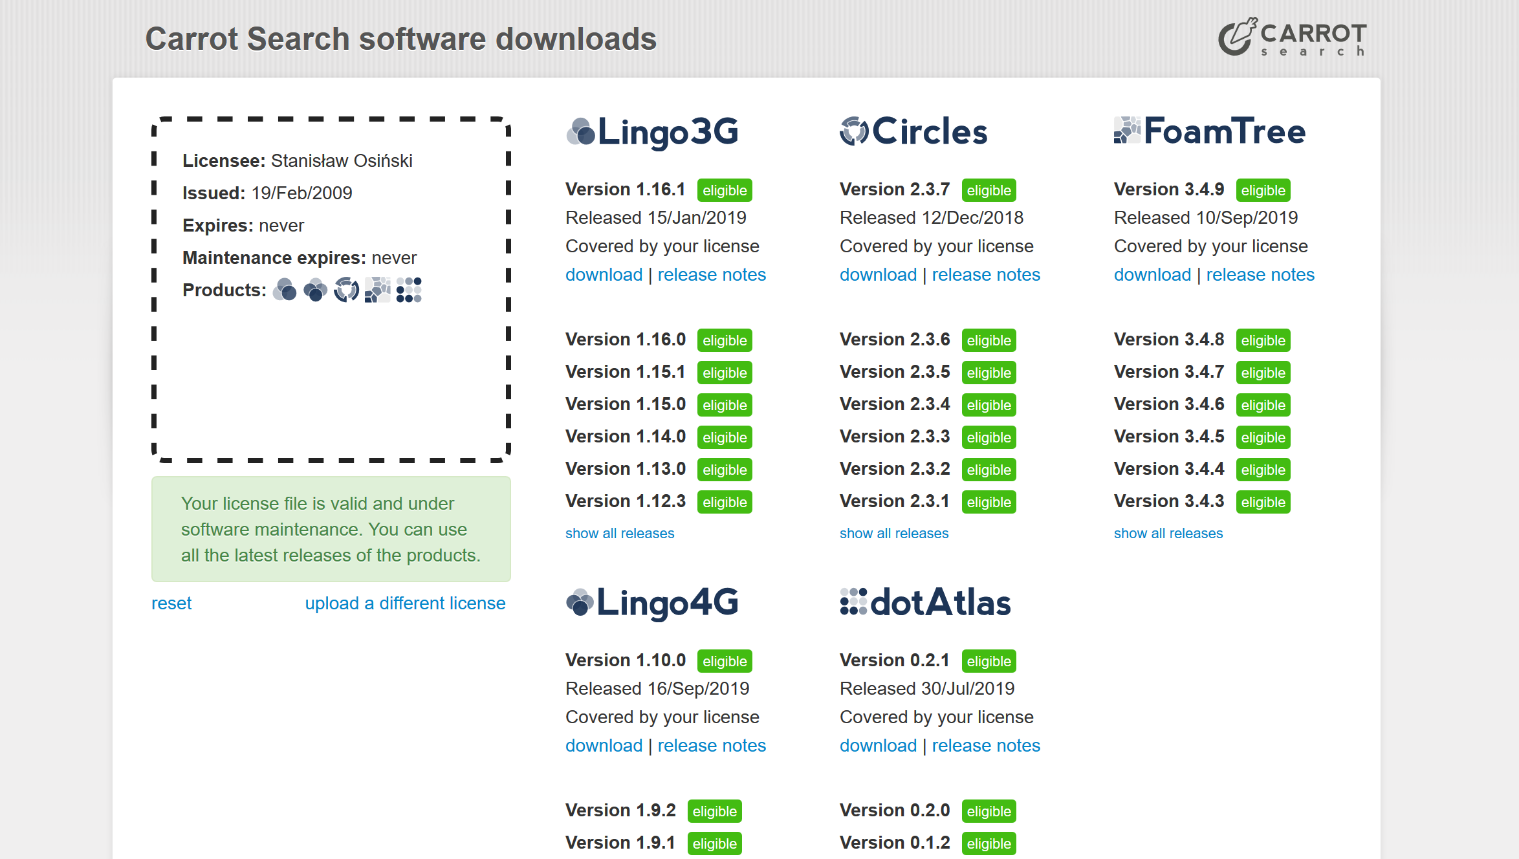Download Lingo3G version 1.16.1
Image resolution: width=1519 pixels, height=859 pixels.
(x=604, y=275)
